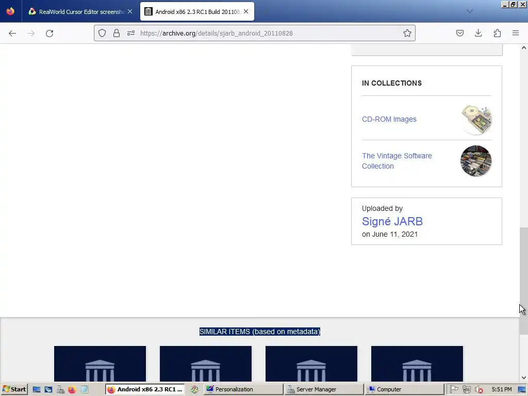Expand the list all tabs dropdown
528x396 pixels.
(470, 11)
